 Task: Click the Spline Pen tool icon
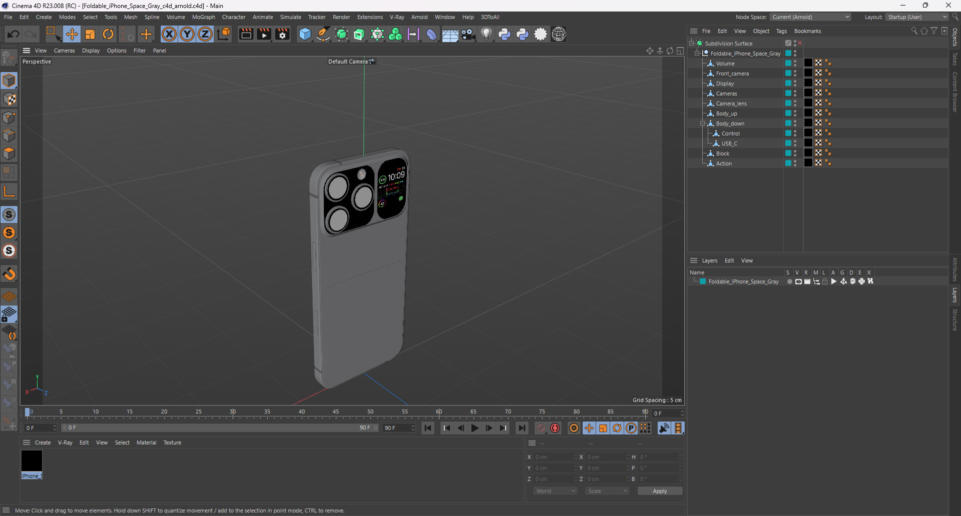tap(323, 34)
